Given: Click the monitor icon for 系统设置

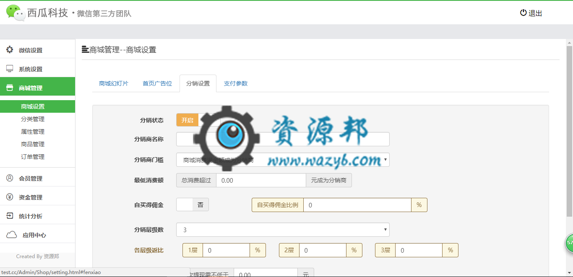Looking at the screenshot, I should tap(10, 69).
